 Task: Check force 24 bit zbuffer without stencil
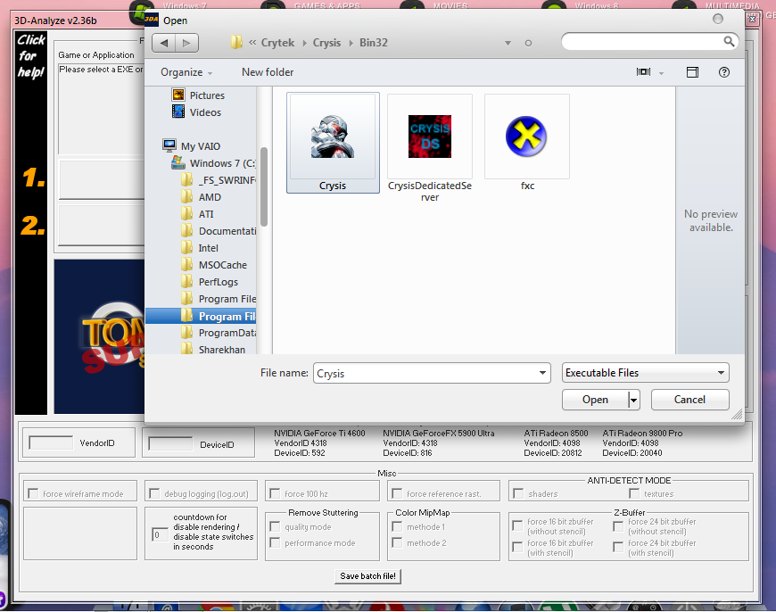[618, 525]
